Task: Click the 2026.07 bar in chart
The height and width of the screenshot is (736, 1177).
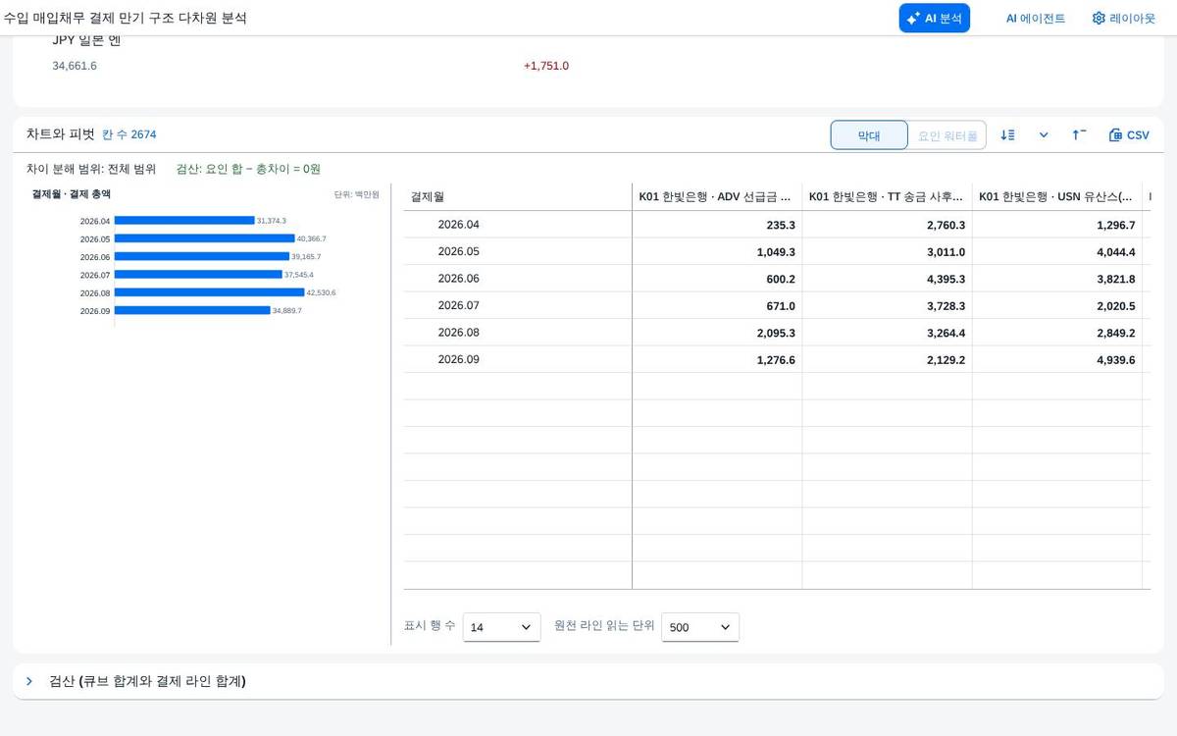Action: coord(198,275)
